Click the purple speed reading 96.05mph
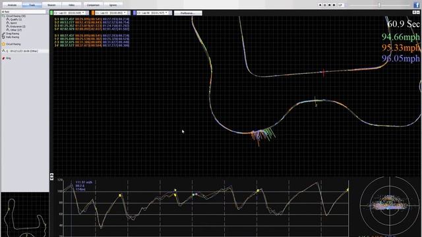 point(400,59)
